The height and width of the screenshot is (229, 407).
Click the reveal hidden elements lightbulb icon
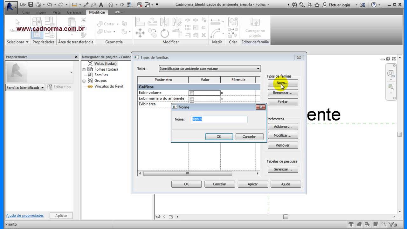(164, 217)
